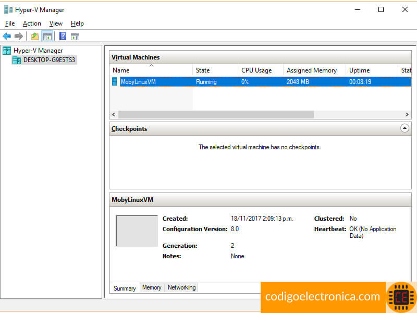Open the File menu
This screenshot has width=417, height=313.
[x=10, y=23]
